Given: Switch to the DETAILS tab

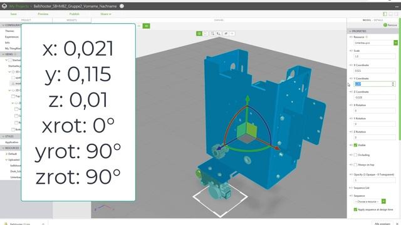Looking at the screenshot, I should click(378, 20).
